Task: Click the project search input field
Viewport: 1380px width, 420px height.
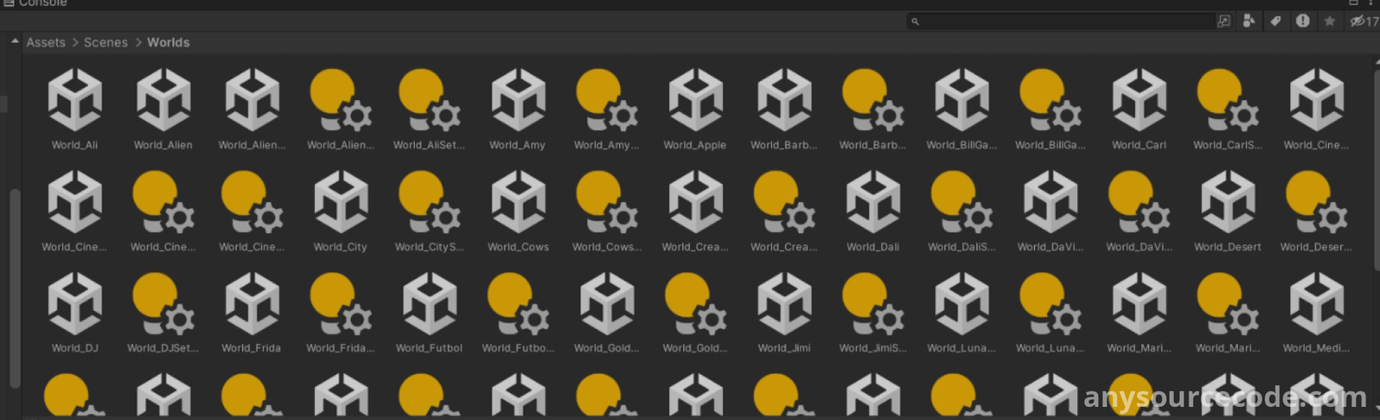Action: click(x=1065, y=22)
